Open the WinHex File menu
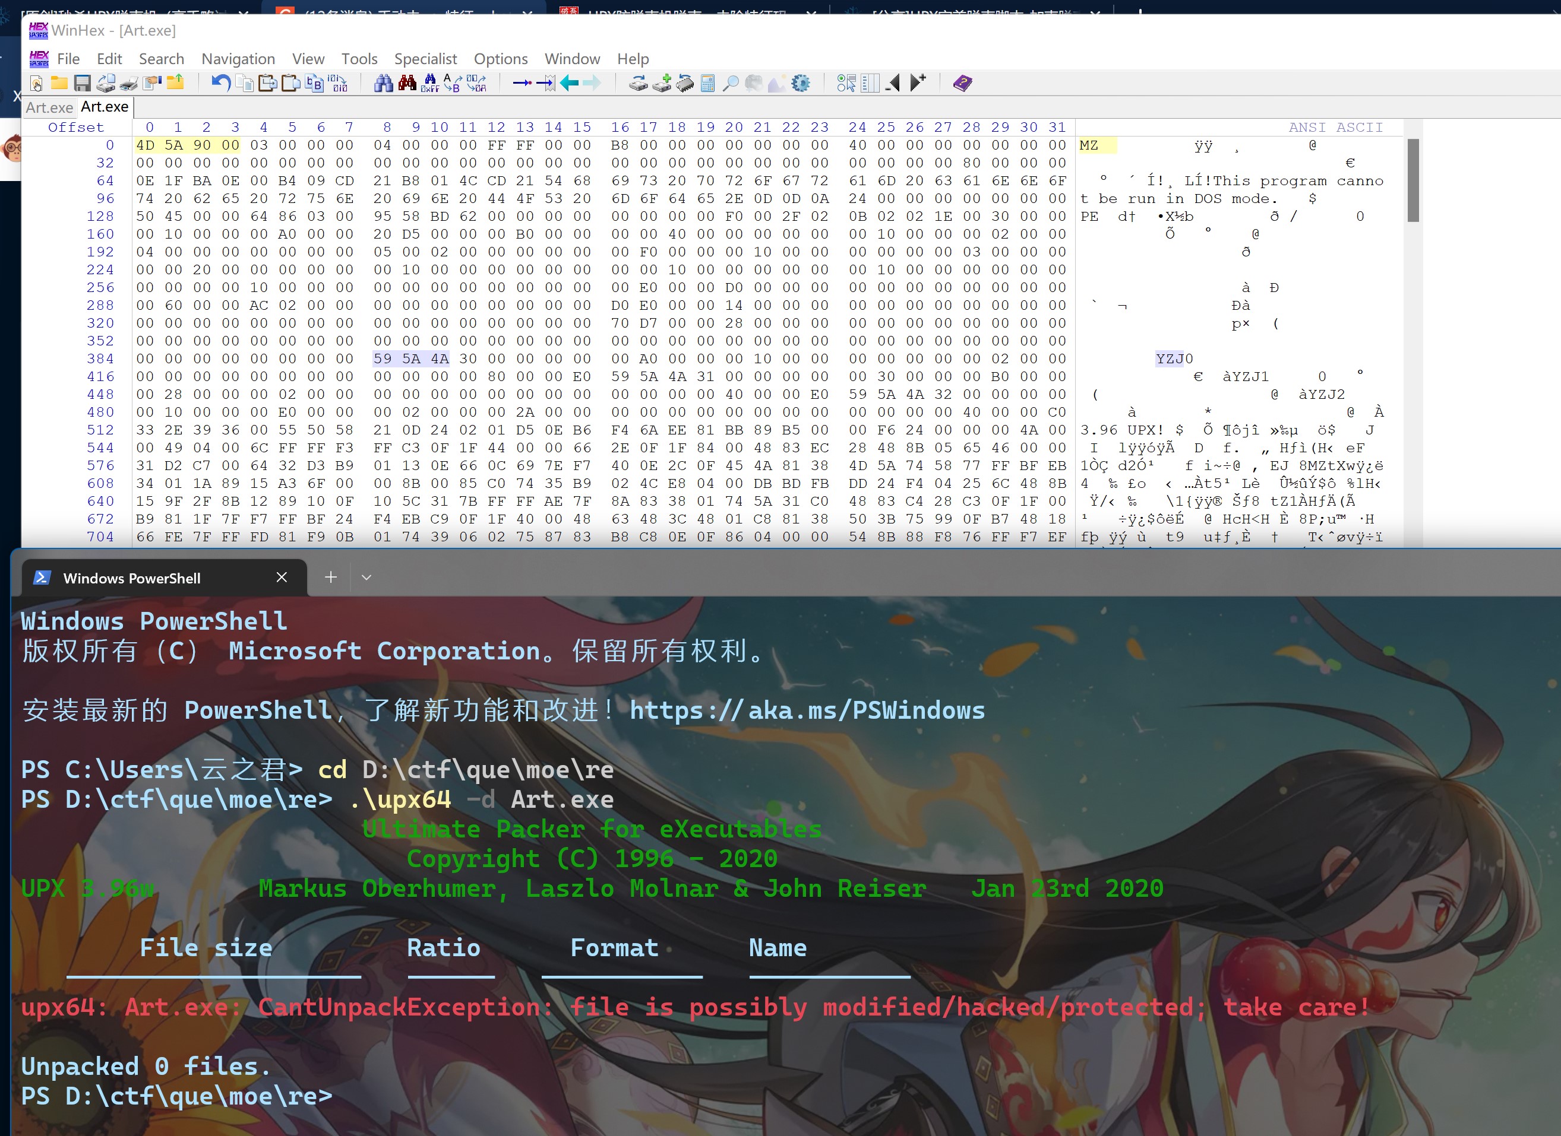This screenshot has height=1136, width=1561. point(68,59)
